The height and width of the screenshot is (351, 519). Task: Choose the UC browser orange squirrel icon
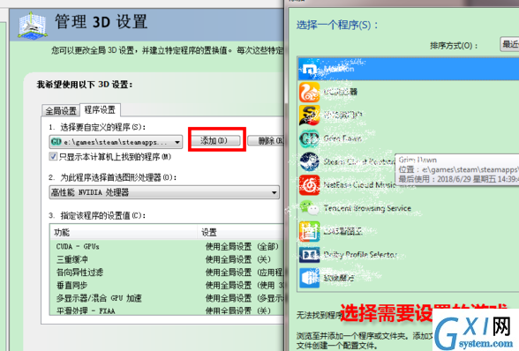309,92
